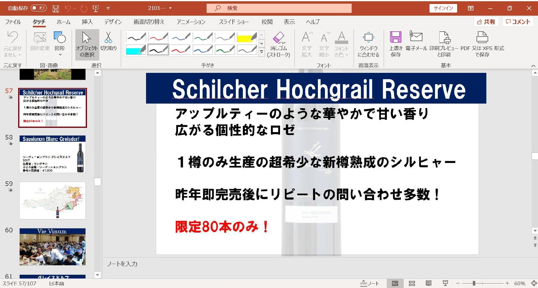Open the フォントの色 dropdown
This screenshot has height=288, width=538.
[x=341, y=45]
